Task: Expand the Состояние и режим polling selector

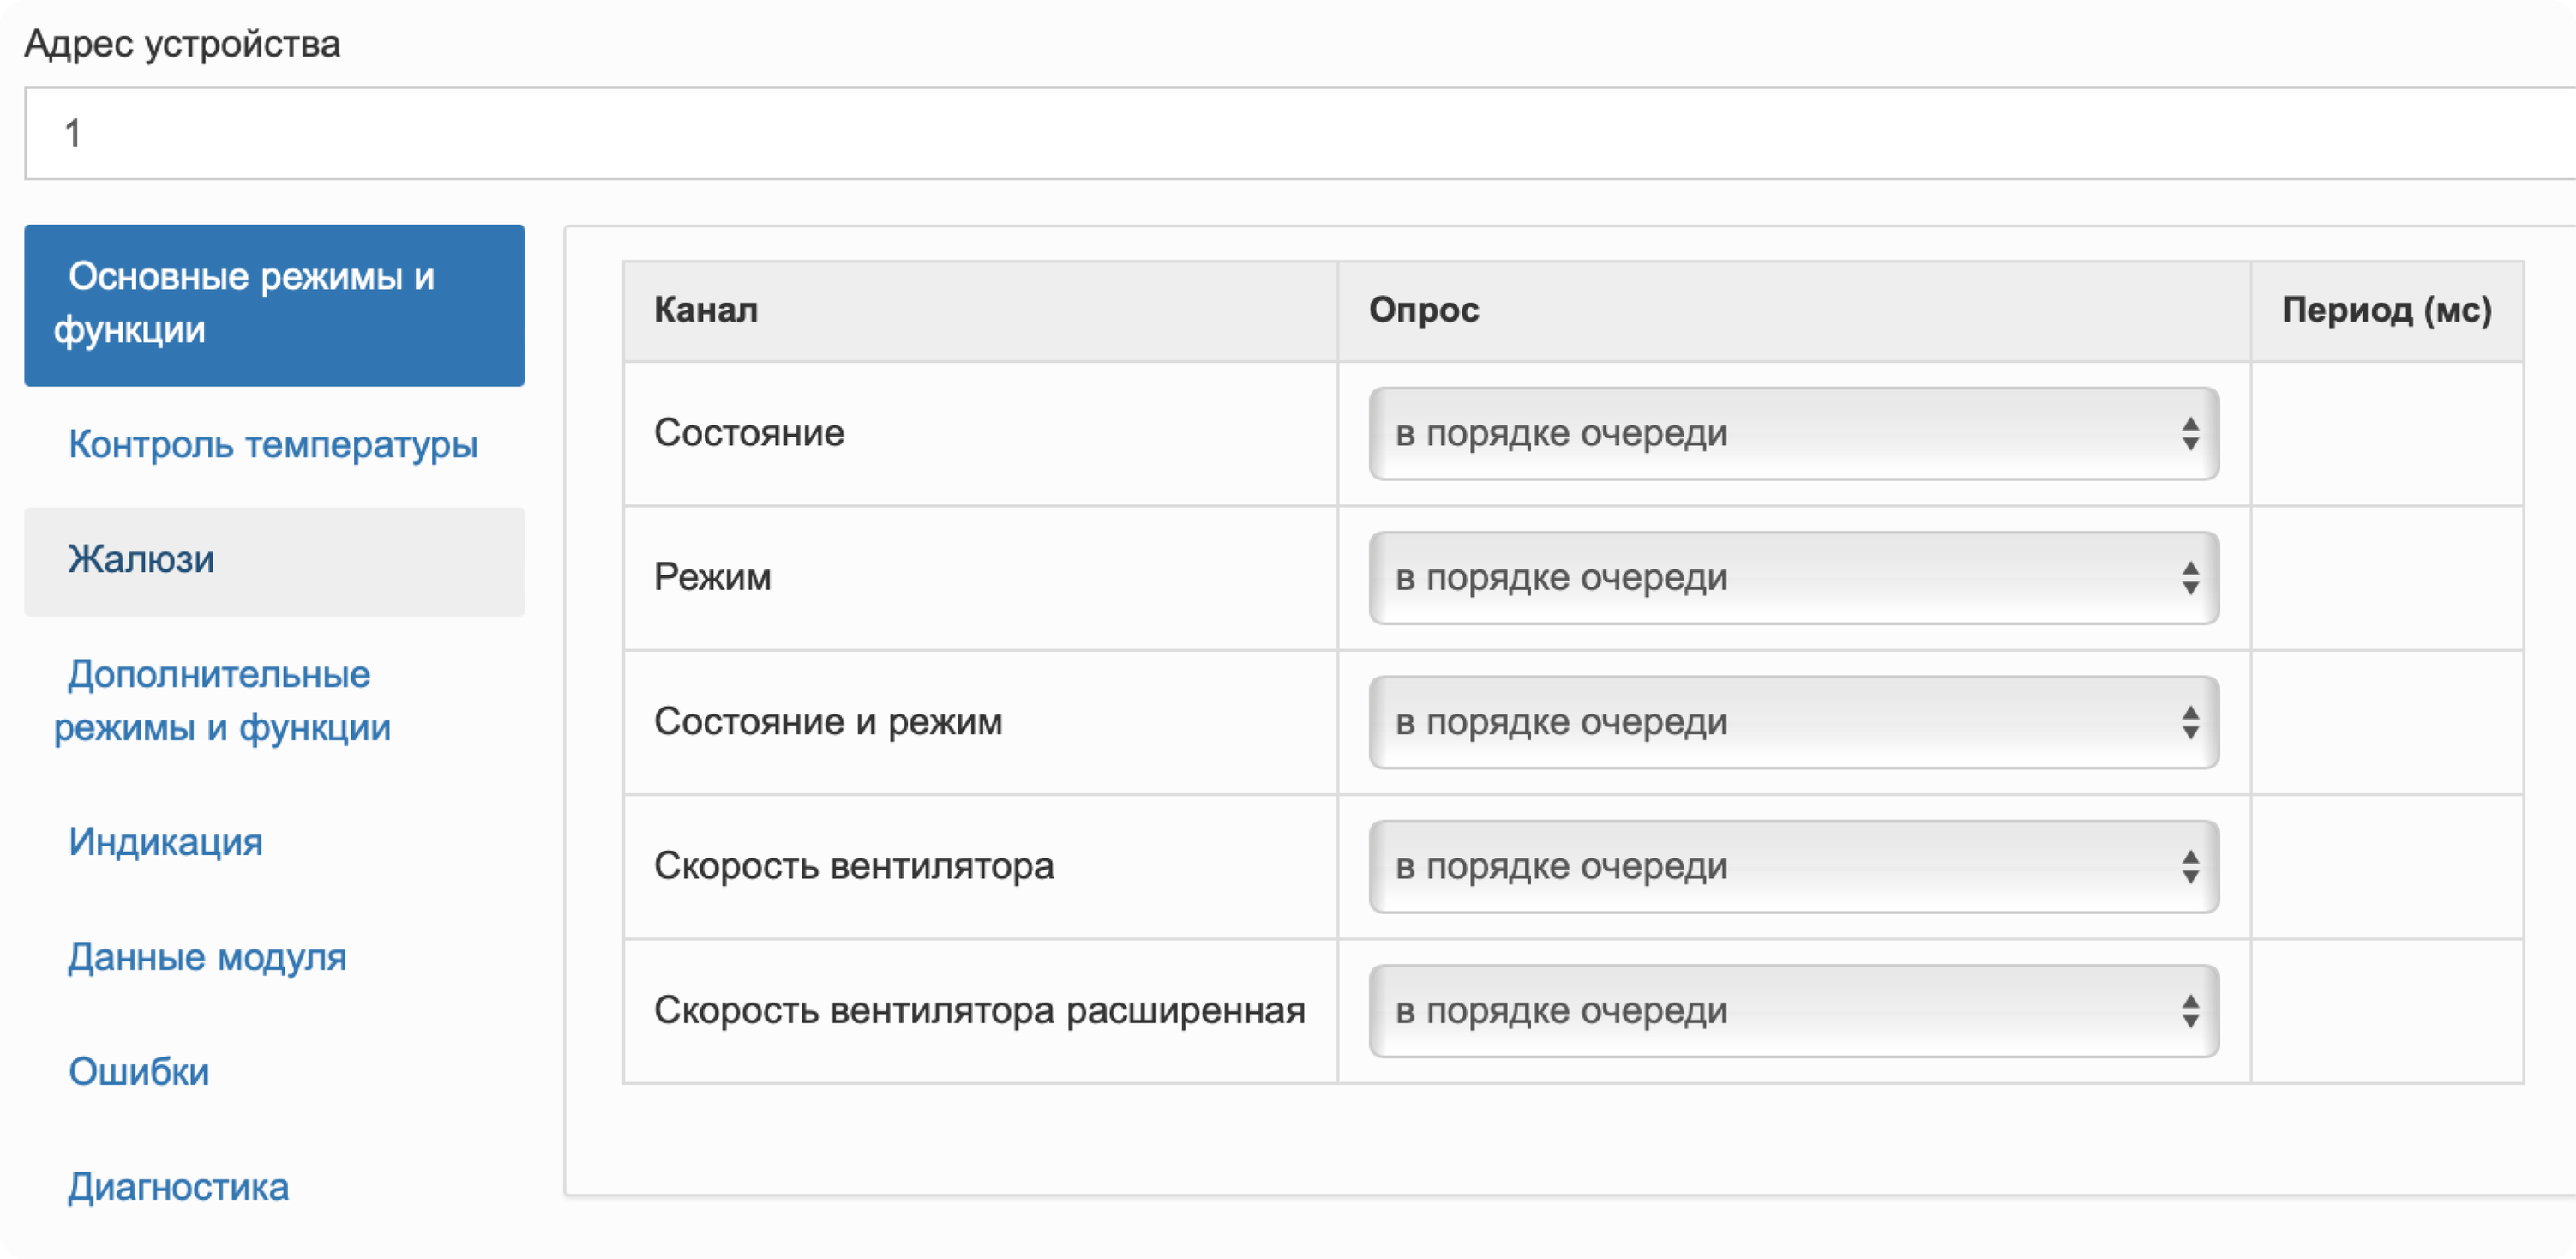Action: click(x=1793, y=721)
